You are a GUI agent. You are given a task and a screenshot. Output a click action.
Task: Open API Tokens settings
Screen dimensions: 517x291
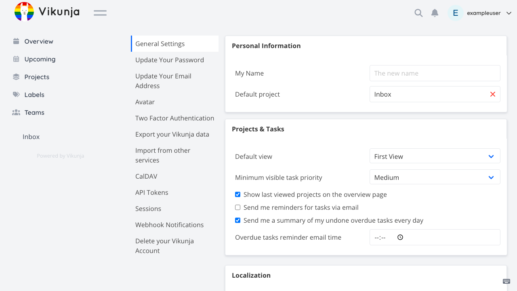point(175,192)
